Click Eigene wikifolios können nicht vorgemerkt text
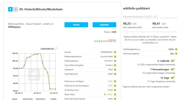 coord(146,87)
